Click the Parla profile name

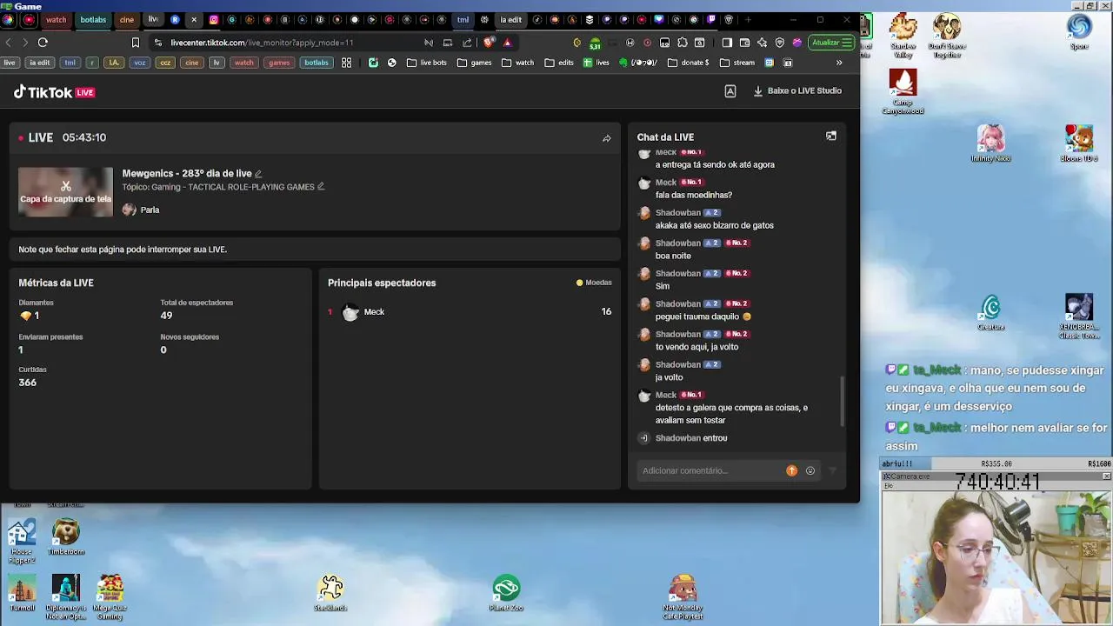(x=150, y=210)
